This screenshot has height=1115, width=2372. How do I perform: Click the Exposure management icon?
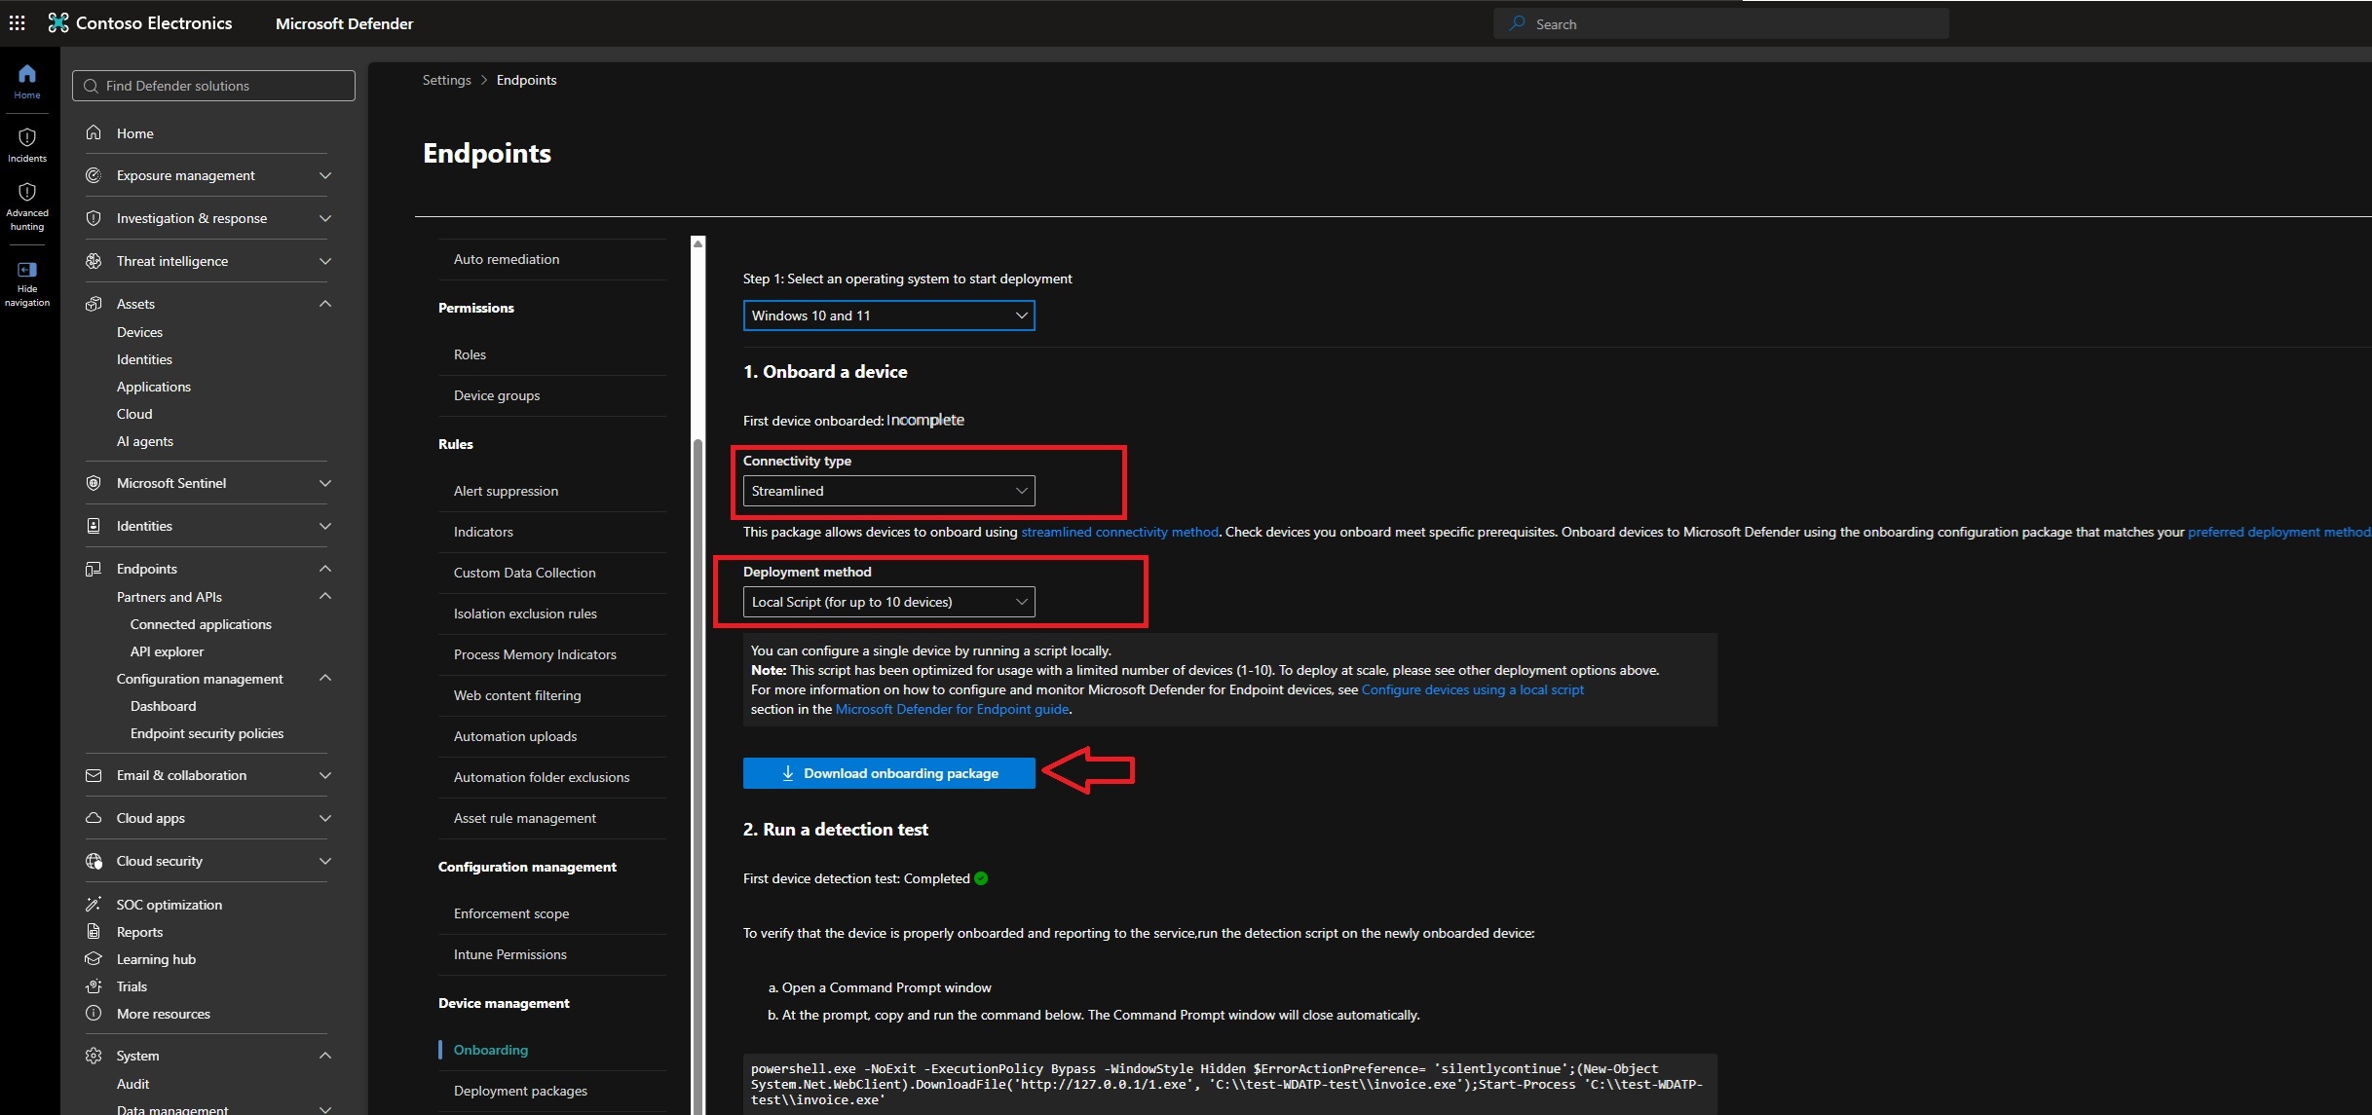[94, 175]
